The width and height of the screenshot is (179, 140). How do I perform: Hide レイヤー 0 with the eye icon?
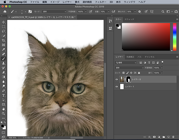(116, 79)
